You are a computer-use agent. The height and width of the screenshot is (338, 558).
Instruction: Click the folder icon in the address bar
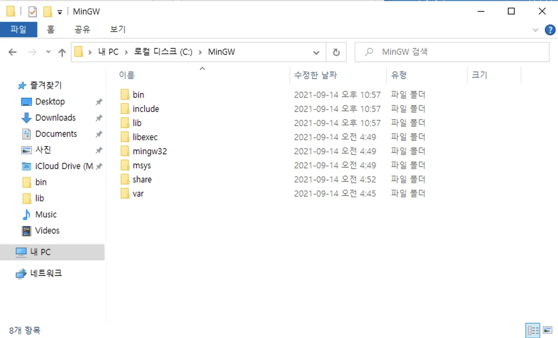pyautogui.click(x=79, y=52)
